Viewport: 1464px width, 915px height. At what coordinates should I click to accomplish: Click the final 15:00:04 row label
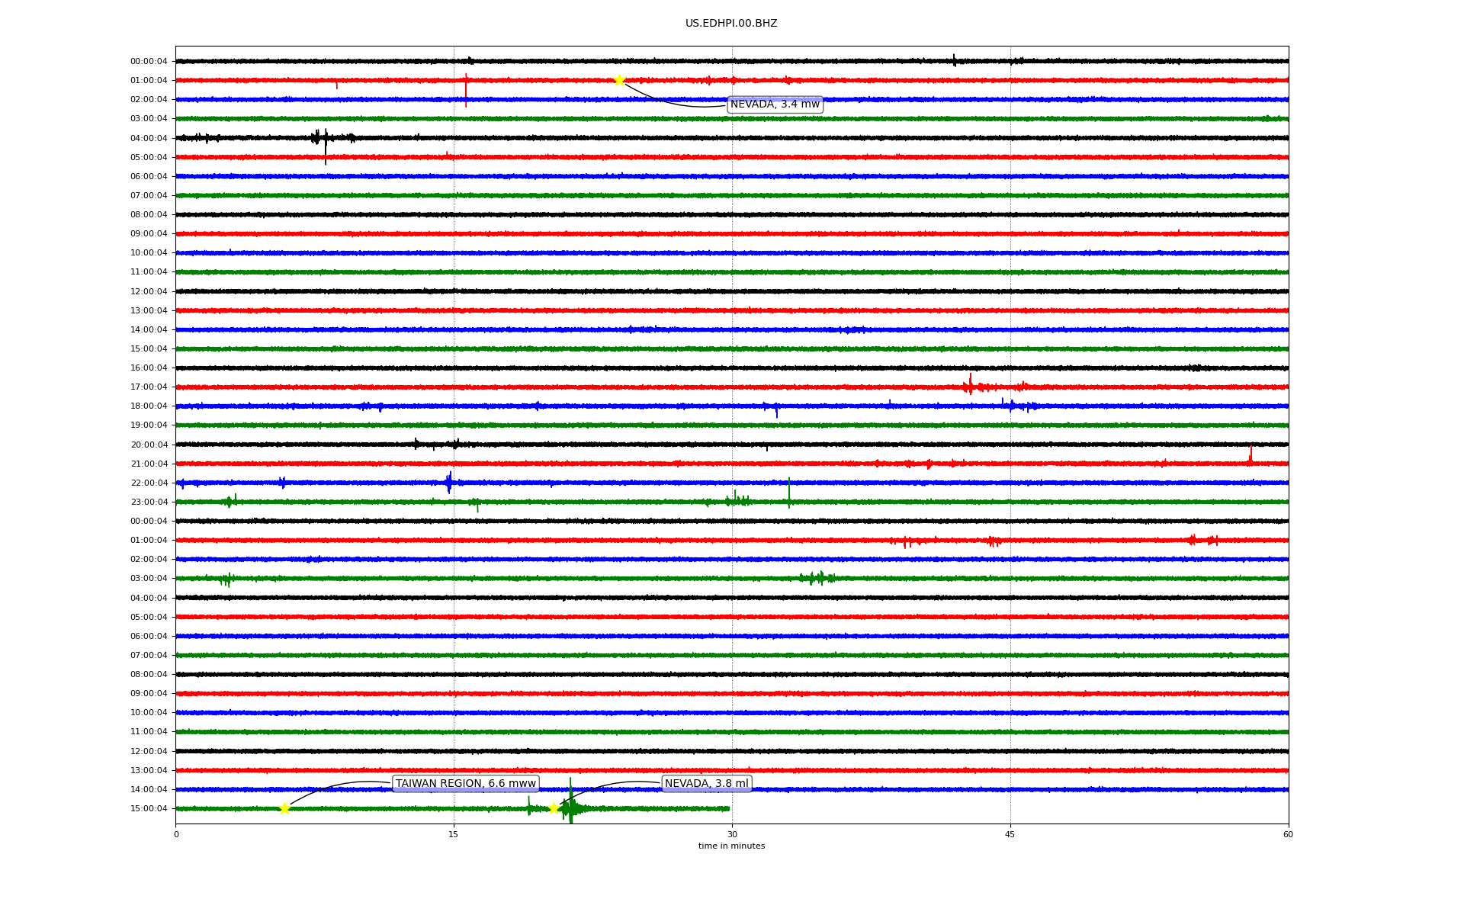149,809
